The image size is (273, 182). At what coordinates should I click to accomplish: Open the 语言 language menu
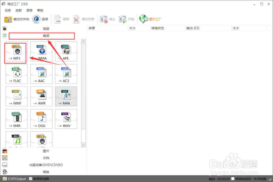[x=29, y=10]
